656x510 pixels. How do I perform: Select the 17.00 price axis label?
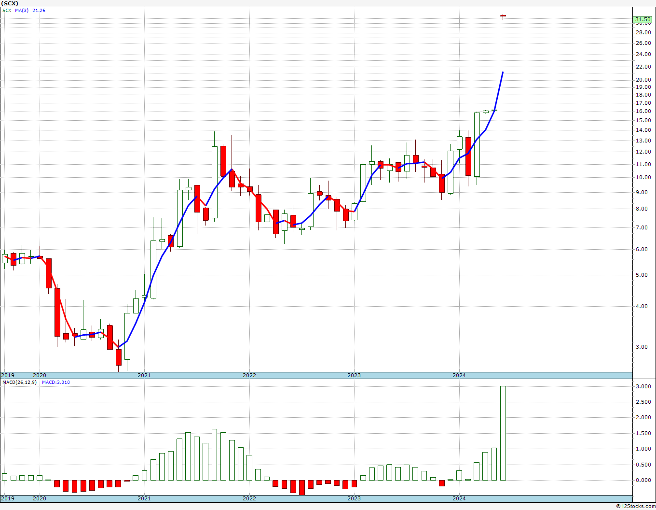[643, 103]
